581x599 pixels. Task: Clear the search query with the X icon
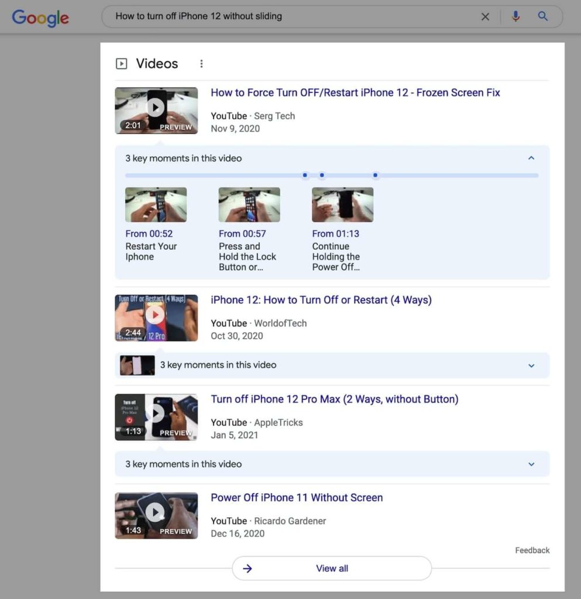[485, 17]
